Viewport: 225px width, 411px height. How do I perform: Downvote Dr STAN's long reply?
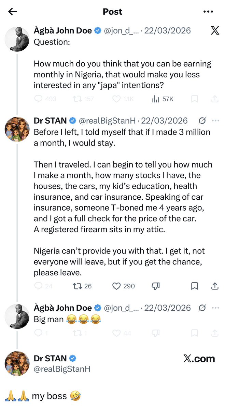[x=155, y=286]
